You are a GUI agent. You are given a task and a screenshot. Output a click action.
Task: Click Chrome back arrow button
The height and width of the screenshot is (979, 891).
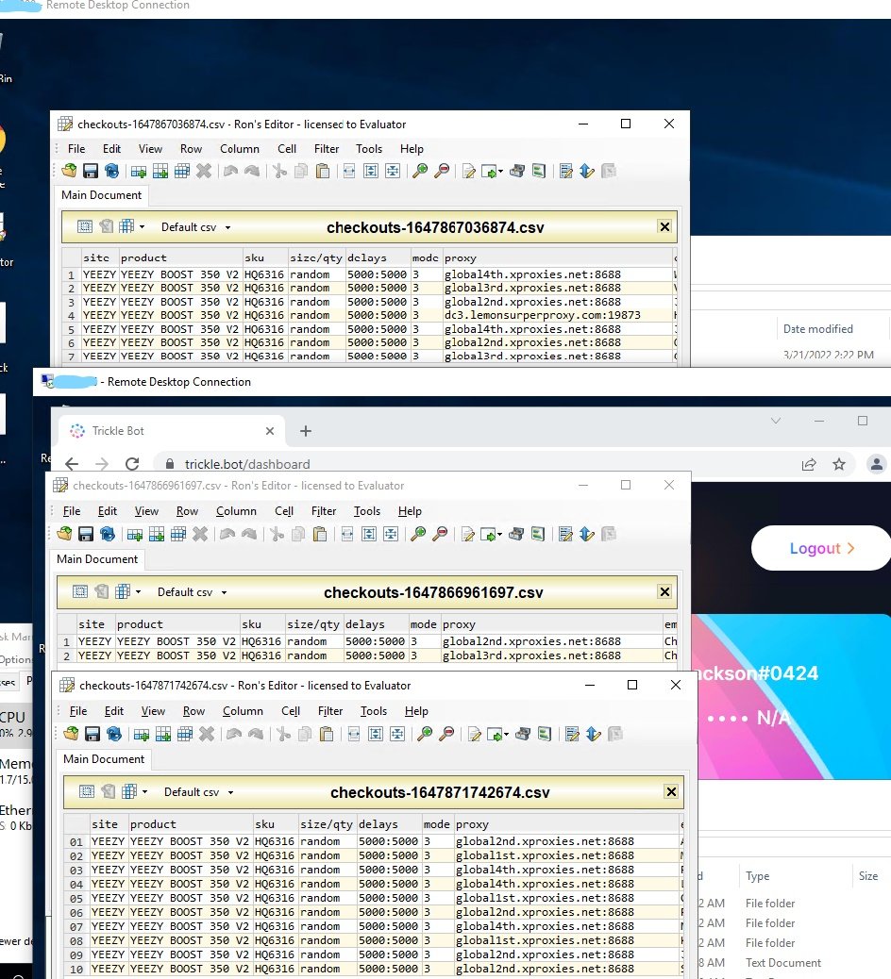[72, 464]
